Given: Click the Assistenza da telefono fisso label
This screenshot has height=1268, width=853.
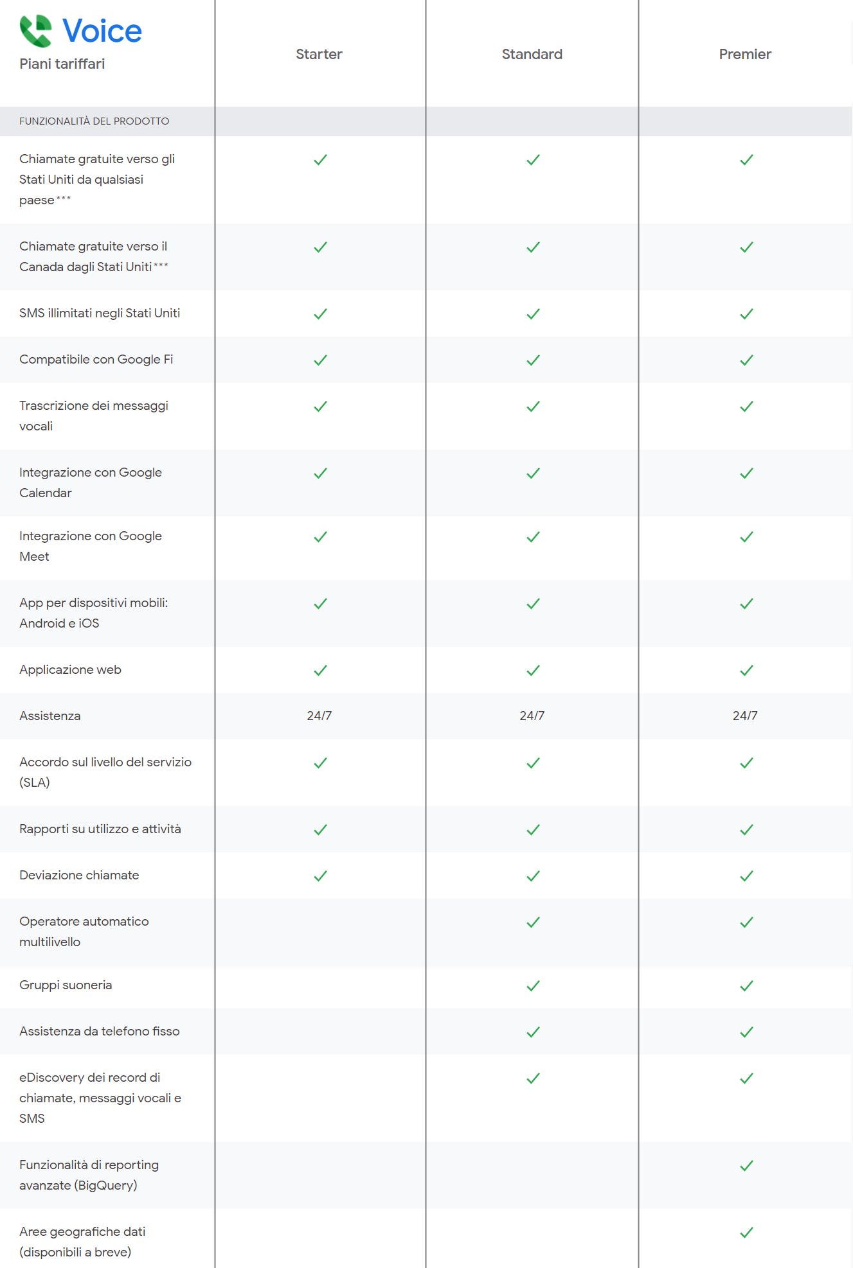Looking at the screenshot, I should [x=100, y=1031].
